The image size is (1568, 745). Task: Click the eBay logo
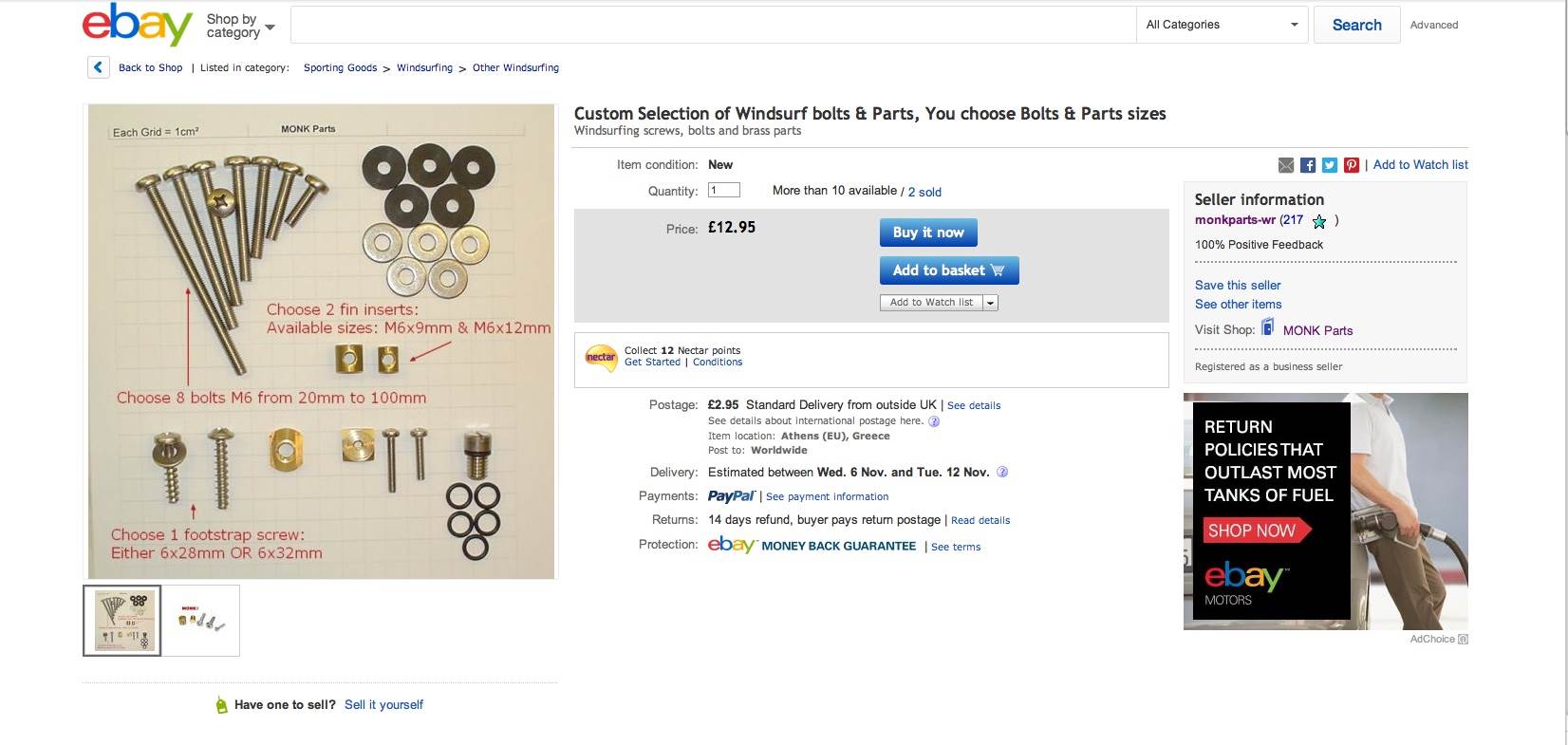137,25
